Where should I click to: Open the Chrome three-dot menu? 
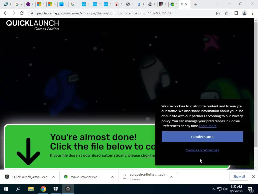(x=252, y=13)
